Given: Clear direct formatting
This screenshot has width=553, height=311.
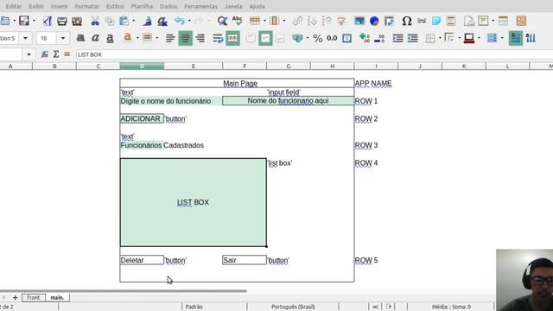Looking at the screenshot, I should pyautogui.click(x=162, y=21).
